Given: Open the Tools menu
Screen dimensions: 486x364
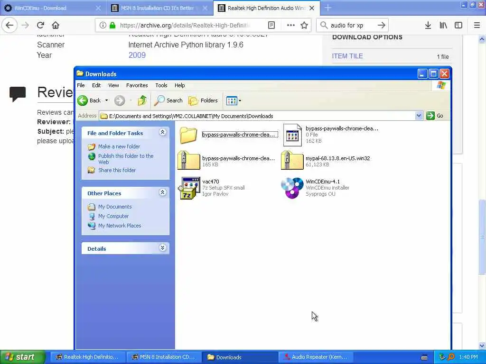Looking at the screenshot, I should [161, 85].
